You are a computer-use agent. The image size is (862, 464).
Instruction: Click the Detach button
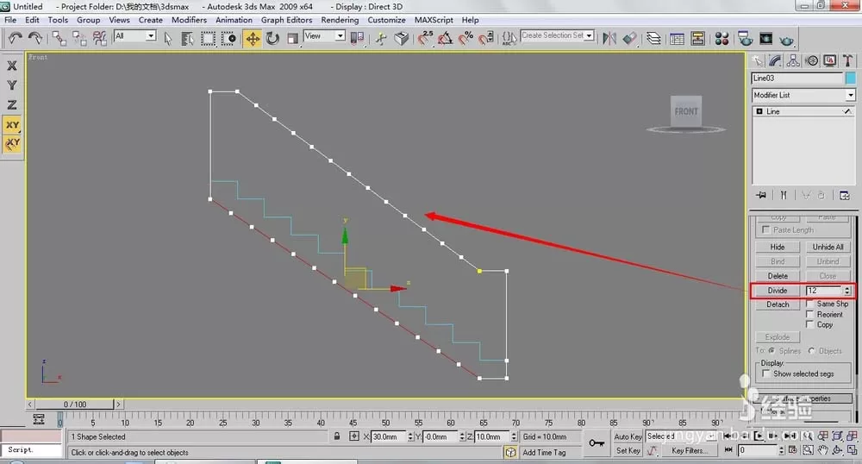(x=778, y=304)
